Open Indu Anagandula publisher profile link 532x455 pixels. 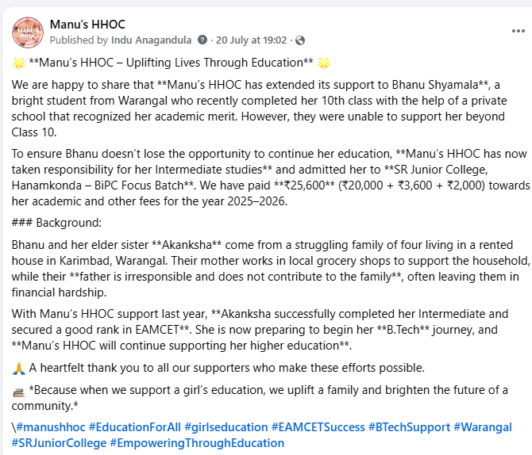152,40
